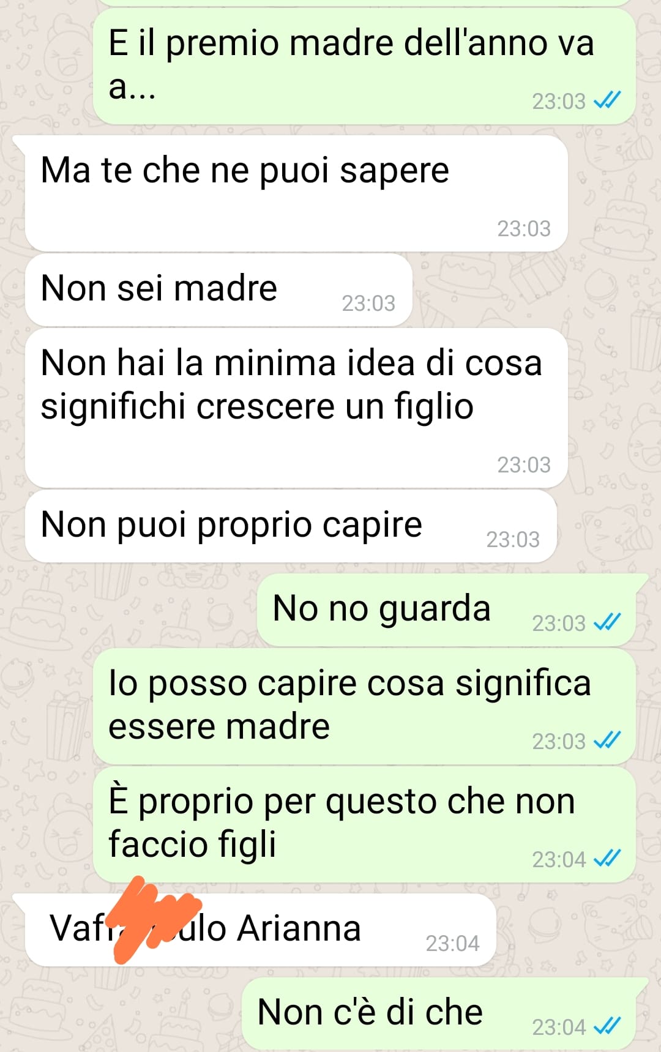The image size is (661, 1052).
Task: Select the "Non puoi proprio capire" bubble
Action: click(291, 526)
